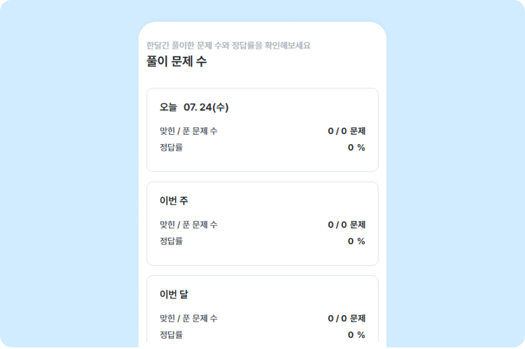
Task: Click the '정답률' label in the 이번 달 card
Action: (171, 335)
